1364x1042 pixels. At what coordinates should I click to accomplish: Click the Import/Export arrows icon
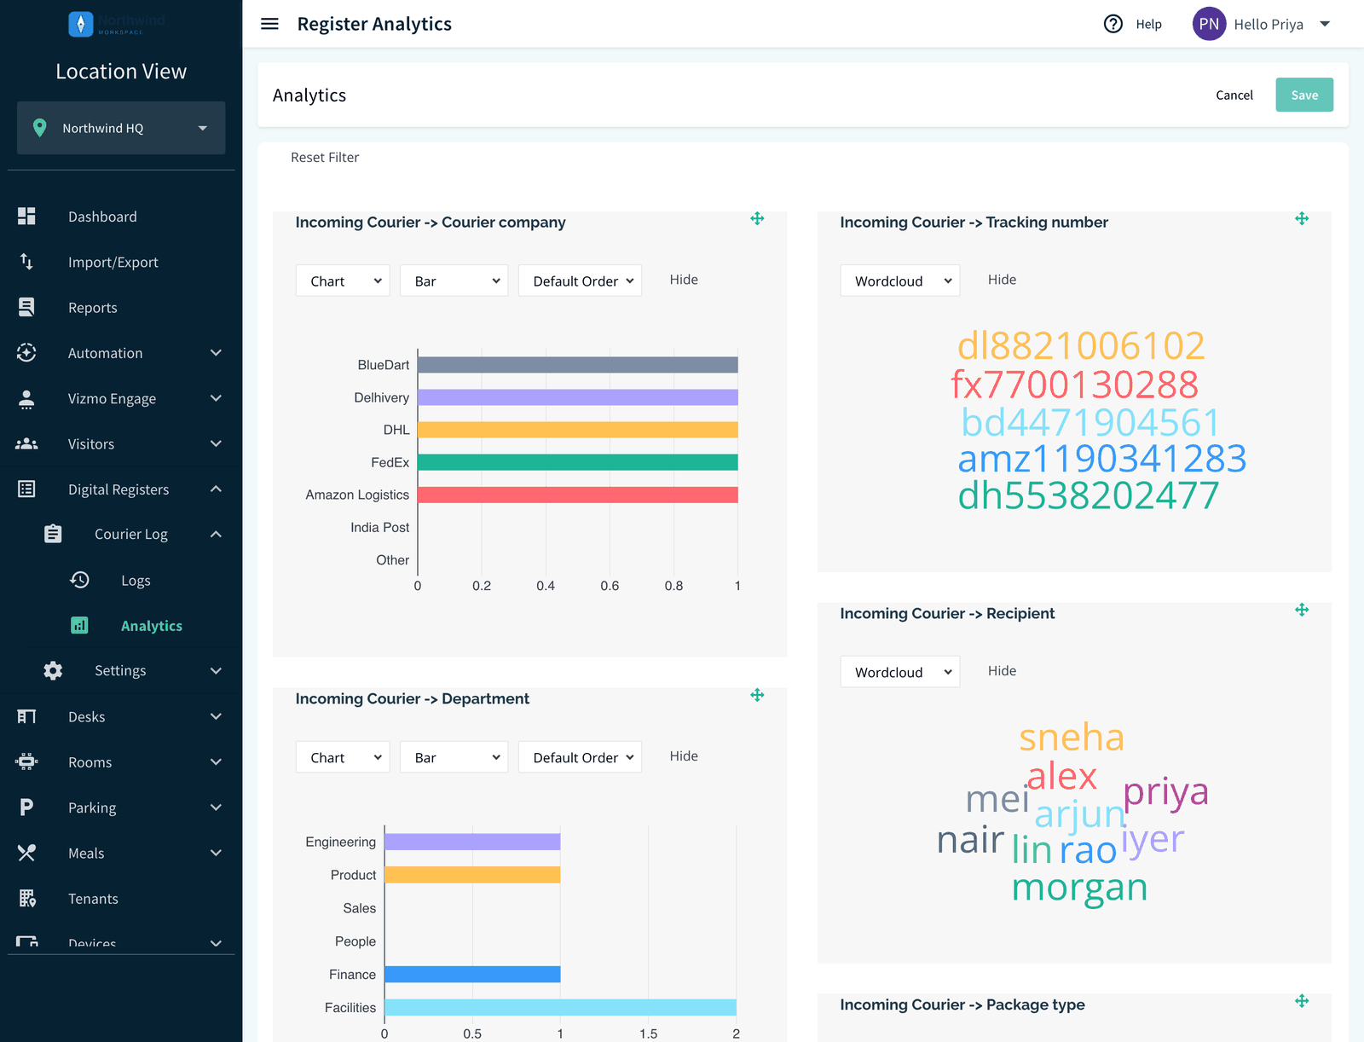(26, 262)
